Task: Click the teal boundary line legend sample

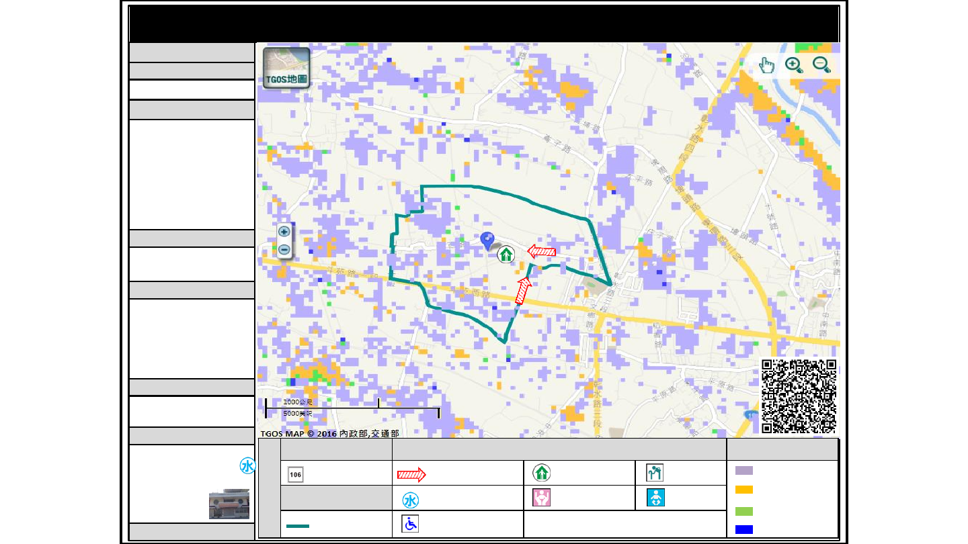Action: click(x=298, y=525)
